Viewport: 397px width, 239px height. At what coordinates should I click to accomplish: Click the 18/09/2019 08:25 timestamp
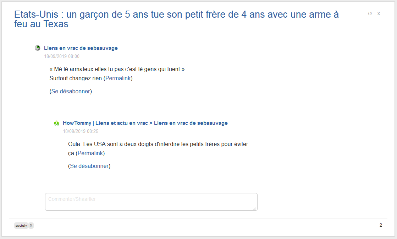(81, 131)
